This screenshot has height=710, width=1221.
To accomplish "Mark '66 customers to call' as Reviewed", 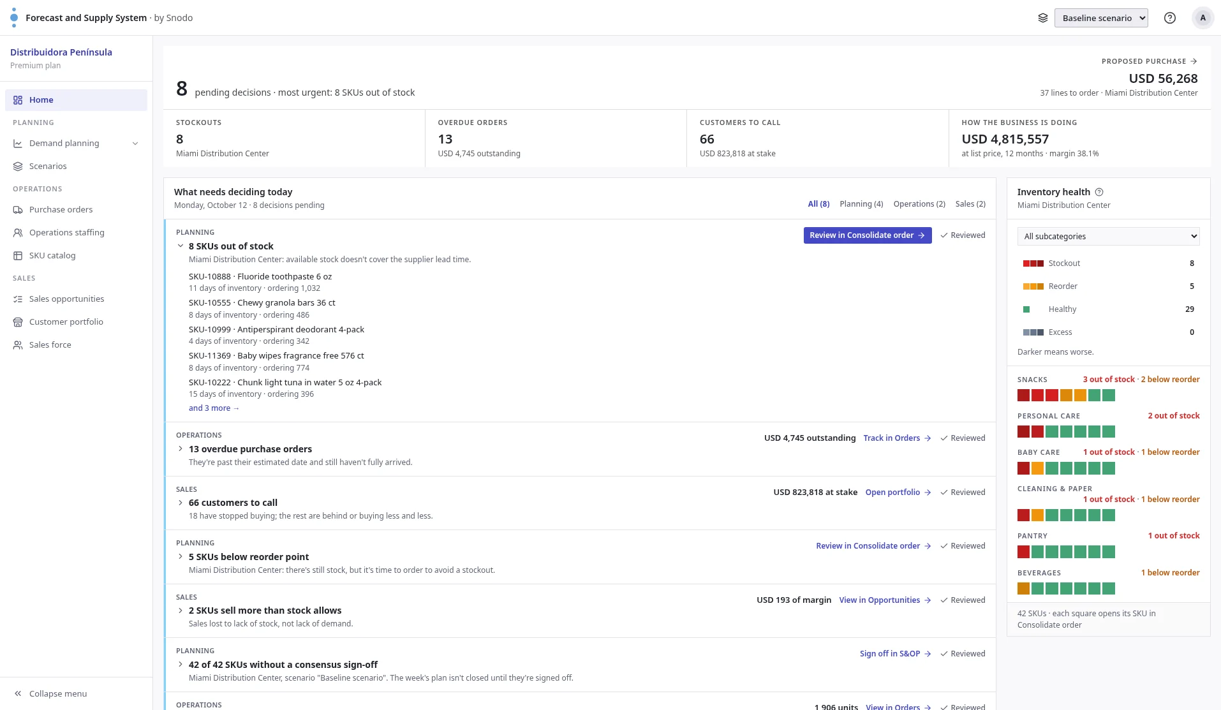I will pos(963,492).
